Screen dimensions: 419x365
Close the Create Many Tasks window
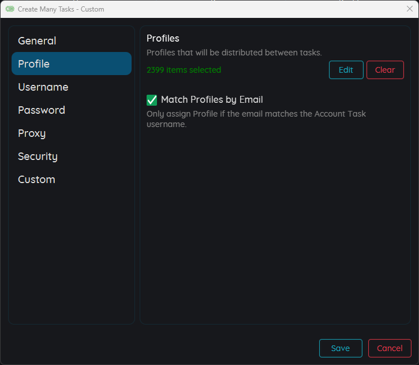[x=410, y=9]
